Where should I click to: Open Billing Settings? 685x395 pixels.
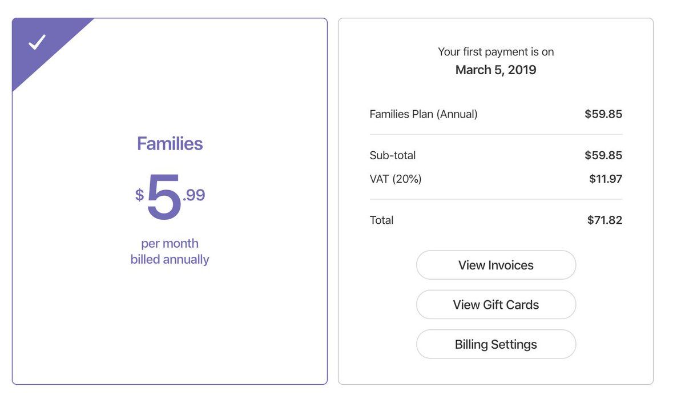tap(495, 345)
